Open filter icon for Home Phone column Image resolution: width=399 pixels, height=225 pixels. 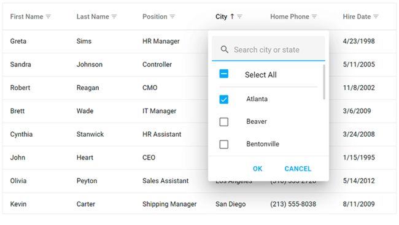pos(314,17)
